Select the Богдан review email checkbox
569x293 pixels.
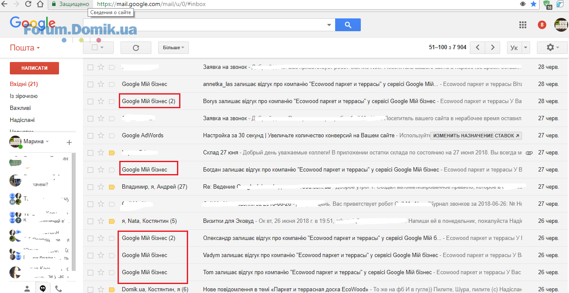pos(90,170)
